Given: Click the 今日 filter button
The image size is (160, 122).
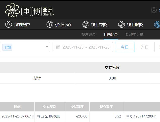Looking at the screenshot, I should coord(125,47).
